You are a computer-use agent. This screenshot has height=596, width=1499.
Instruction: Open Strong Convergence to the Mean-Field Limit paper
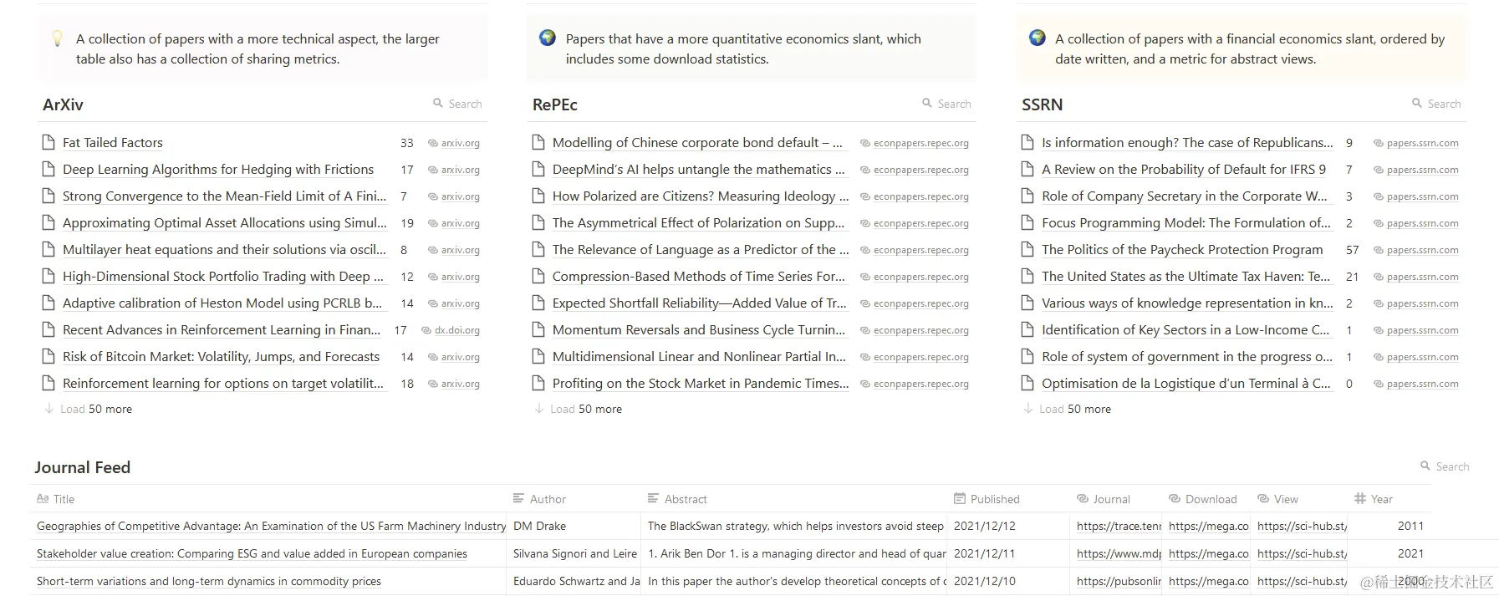point(224,196)
